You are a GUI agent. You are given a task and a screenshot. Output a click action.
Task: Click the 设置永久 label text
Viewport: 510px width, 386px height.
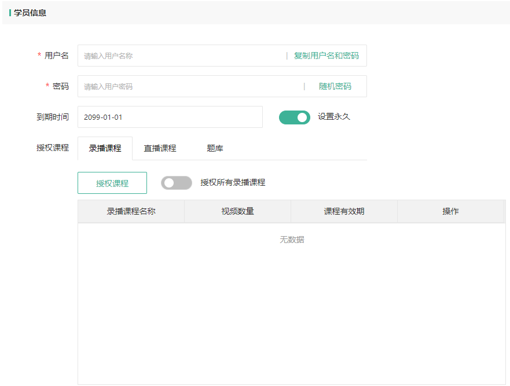333,116
